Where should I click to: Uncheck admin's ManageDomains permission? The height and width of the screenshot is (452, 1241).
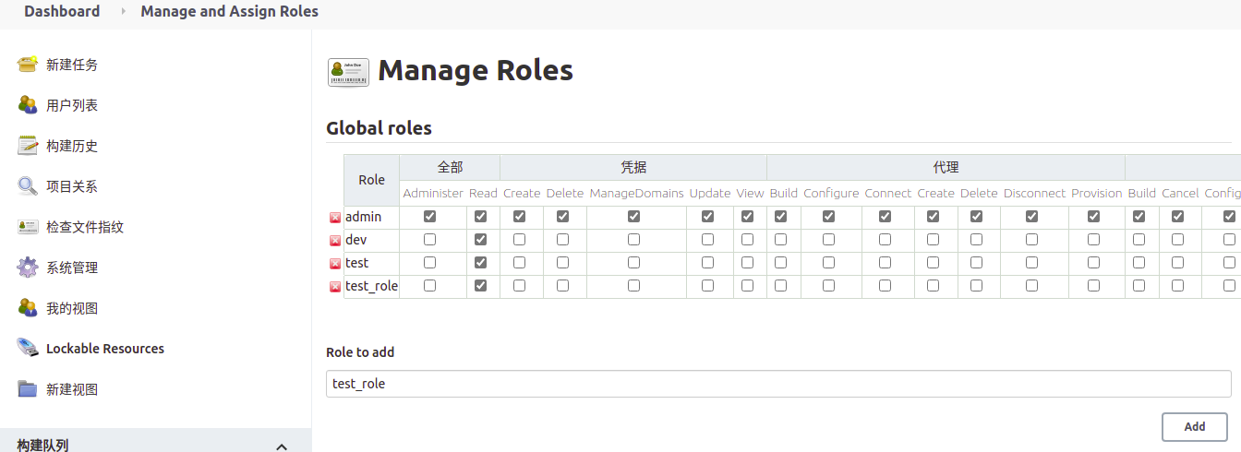click(633, 217)
